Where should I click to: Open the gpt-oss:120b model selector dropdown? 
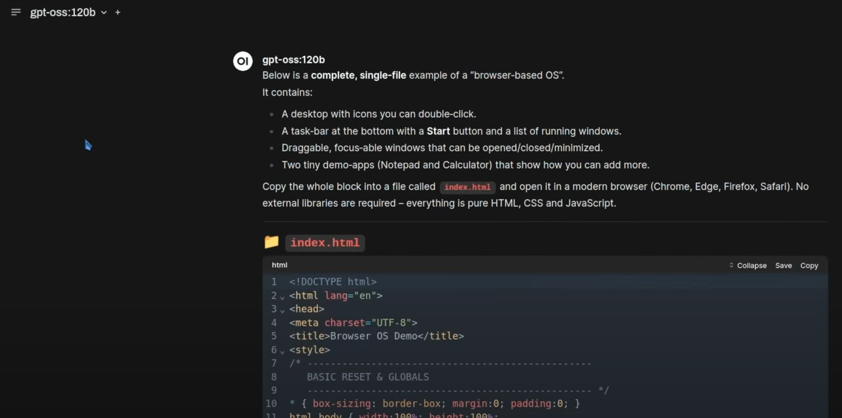tap(68, 12)
